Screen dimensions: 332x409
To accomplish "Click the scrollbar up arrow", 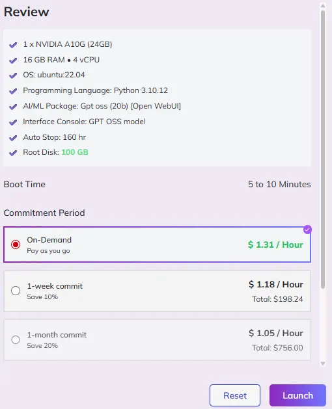I will click(x=323, y=6).
